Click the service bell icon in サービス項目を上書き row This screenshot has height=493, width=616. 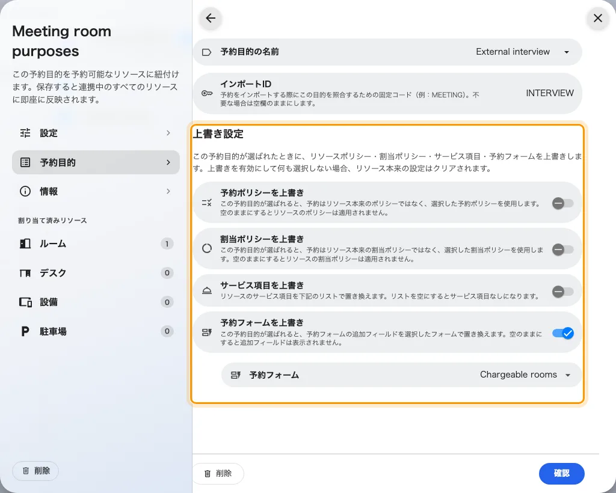point(207,291)
